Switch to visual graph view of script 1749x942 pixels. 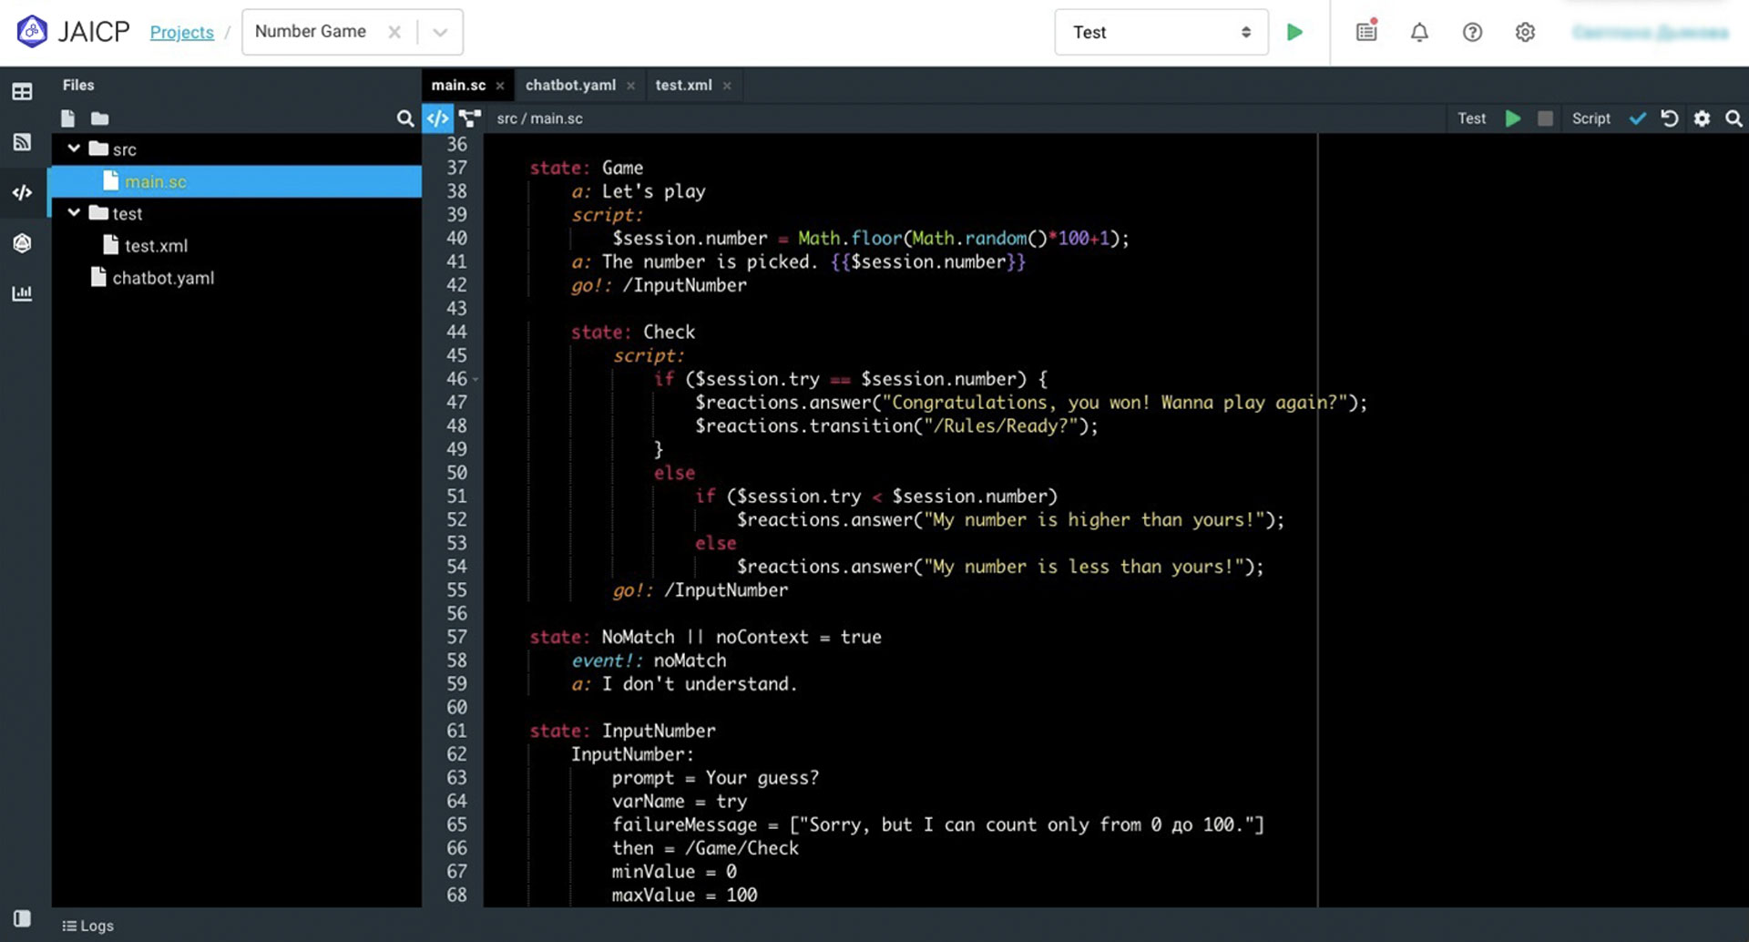(x=470, y=118)
